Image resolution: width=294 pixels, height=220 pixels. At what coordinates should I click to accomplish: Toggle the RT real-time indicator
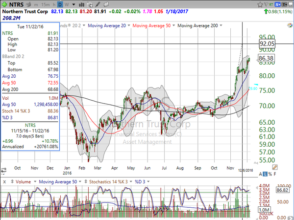(x=271, y=4)
